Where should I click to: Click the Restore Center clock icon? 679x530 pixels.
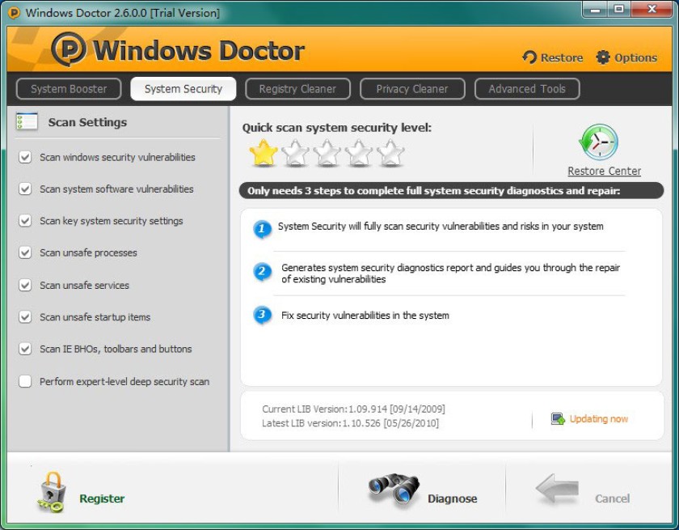598,142
